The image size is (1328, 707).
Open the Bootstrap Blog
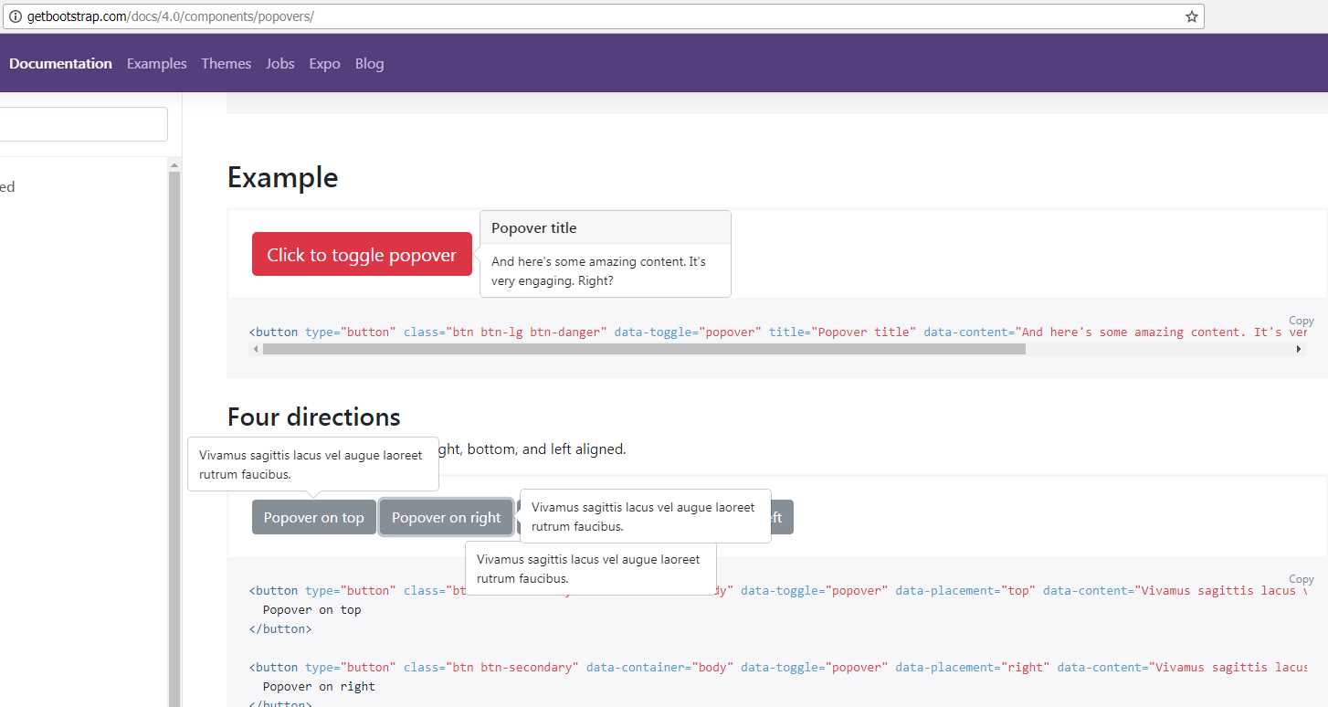tap(369, 63)
